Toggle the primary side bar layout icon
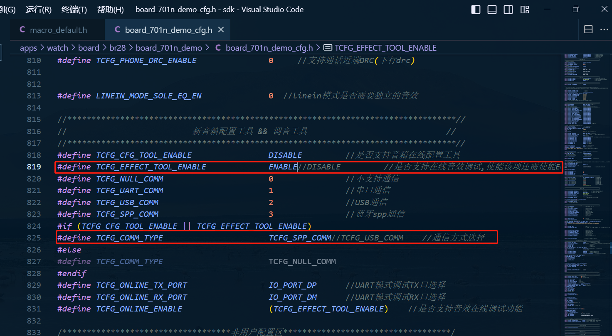 coord(476,10)
